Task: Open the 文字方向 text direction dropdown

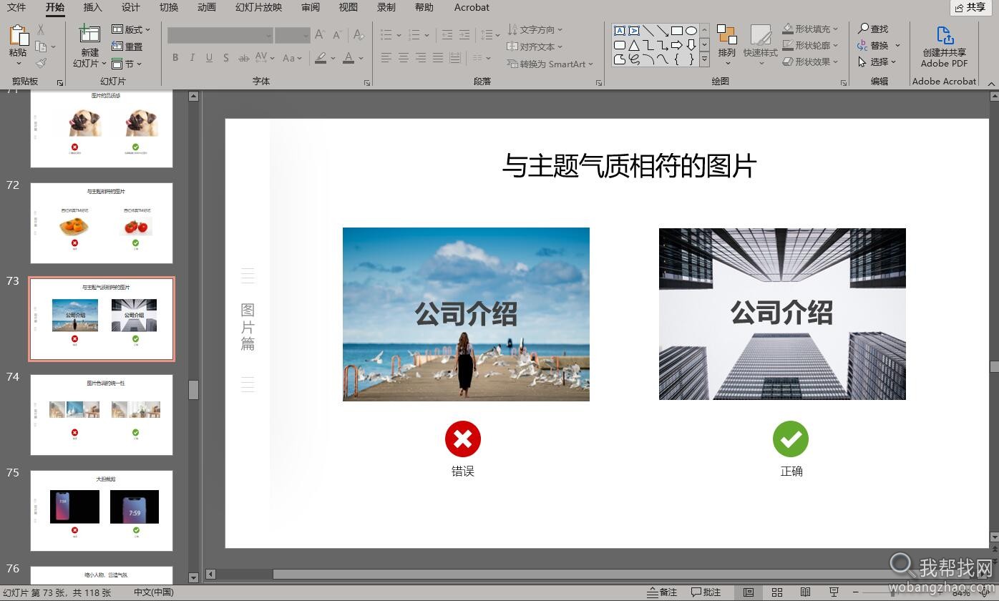Action: [535, 29]
